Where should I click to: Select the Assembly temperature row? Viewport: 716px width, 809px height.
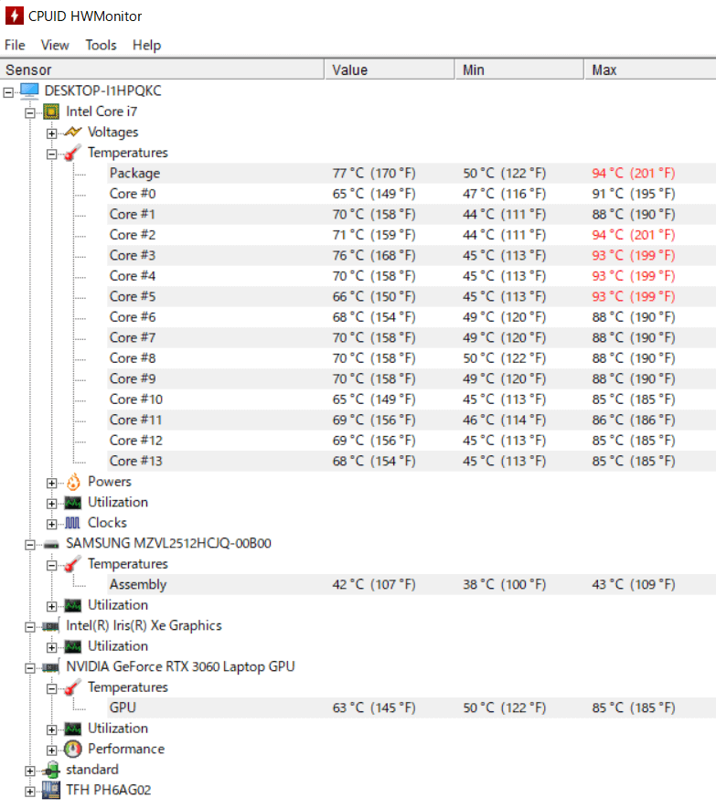coord(411,584)
